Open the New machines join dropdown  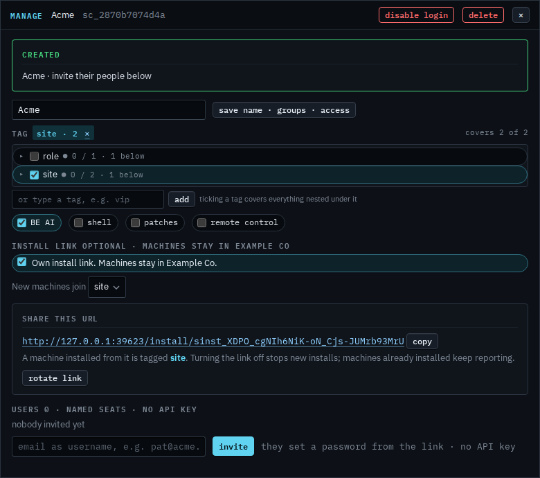(x=107, y=287)
